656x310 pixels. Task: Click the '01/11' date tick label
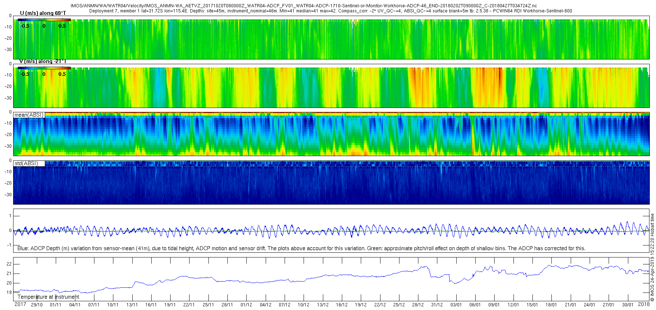[55, 305]
